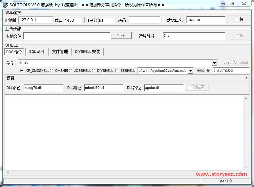The height and width of the screenshot is (187, 254).
Task: Open the command history dropdown arrow
Action: pyautogui.click(x=214, y=63)
